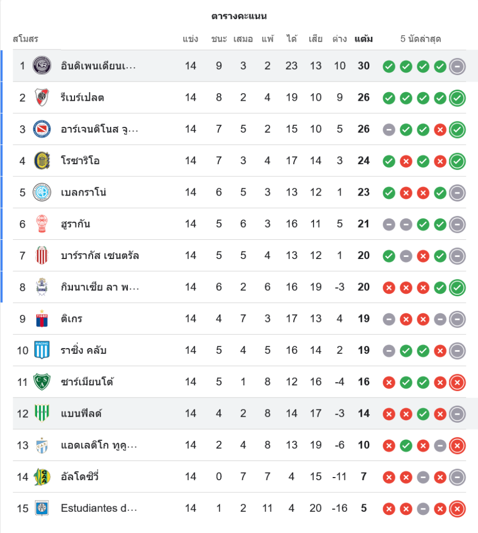Click Sarmiento's latest loss result icon

pos(457,382)
